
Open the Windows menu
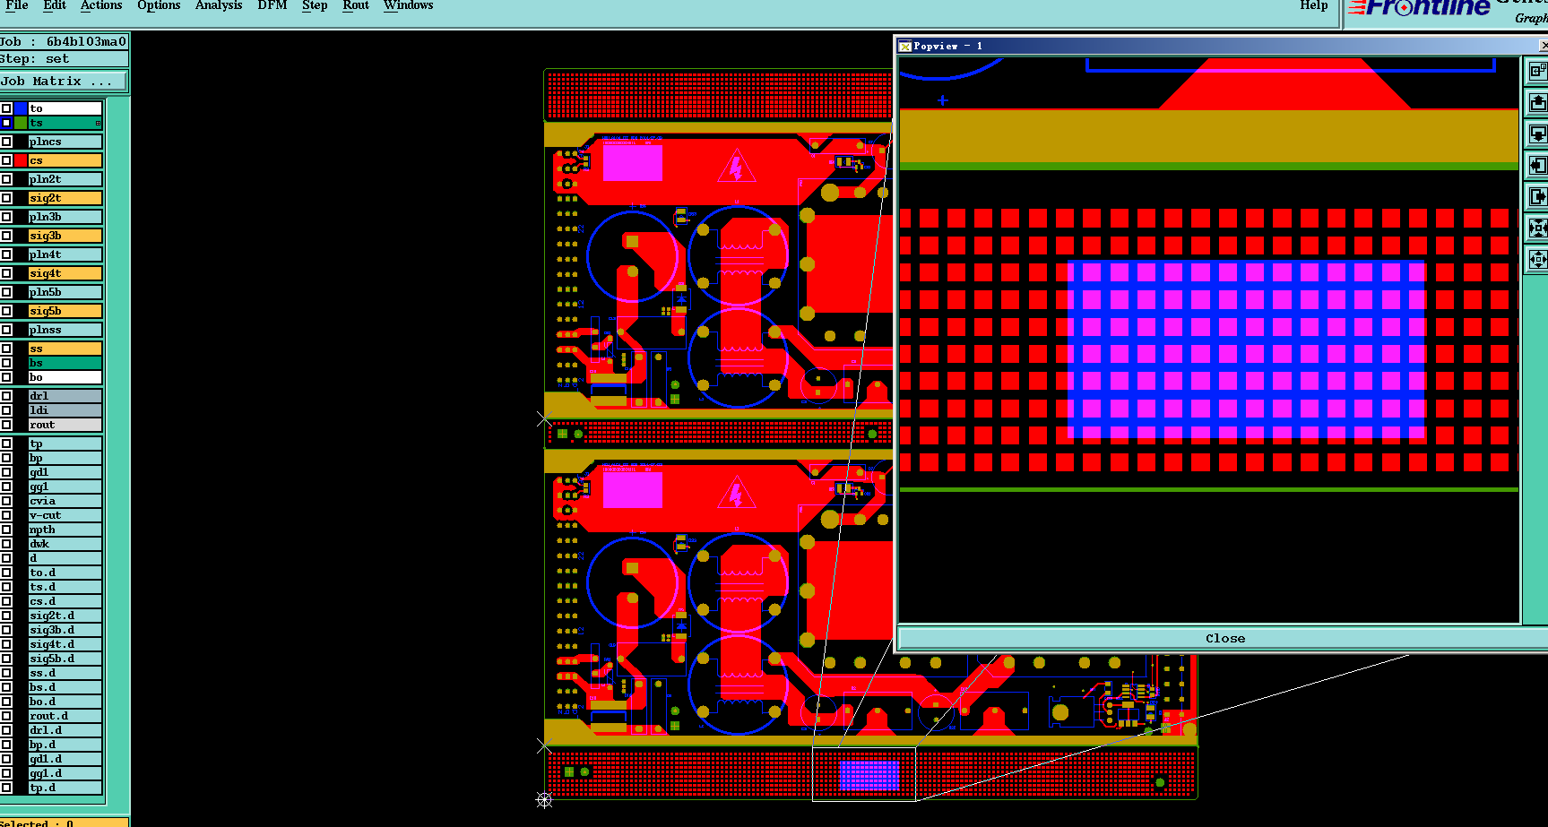tap(409, 5)
